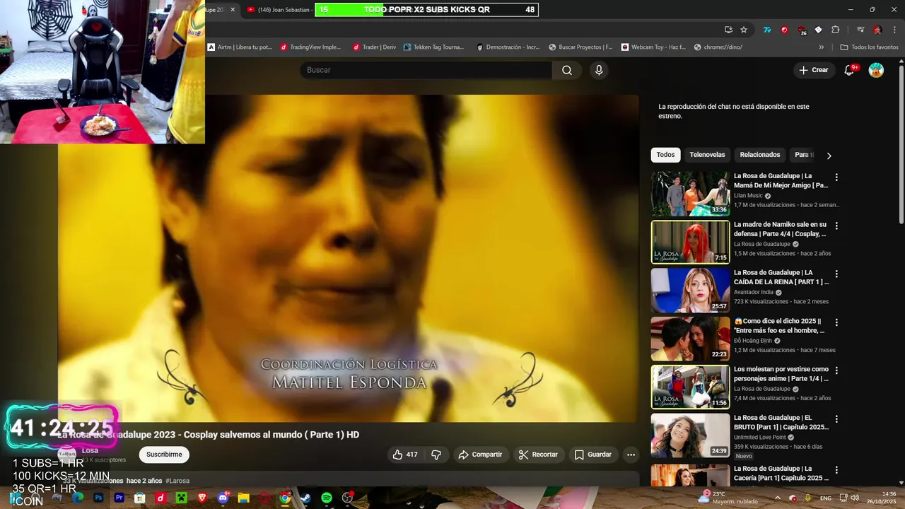Show hidden system tray icons chevron
The image size is (905, 509).
(x=778, y=498)
